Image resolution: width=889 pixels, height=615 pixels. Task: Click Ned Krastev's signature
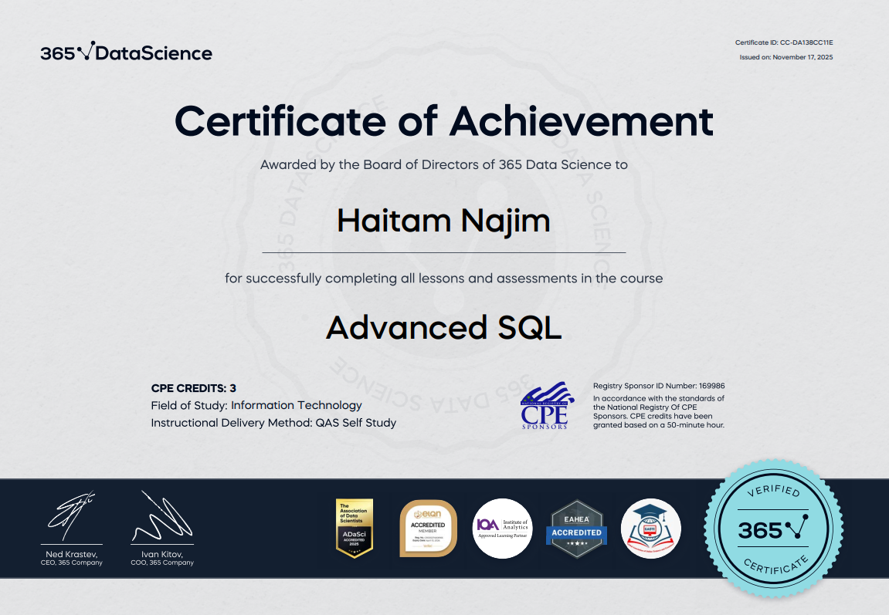pos(72,513)
